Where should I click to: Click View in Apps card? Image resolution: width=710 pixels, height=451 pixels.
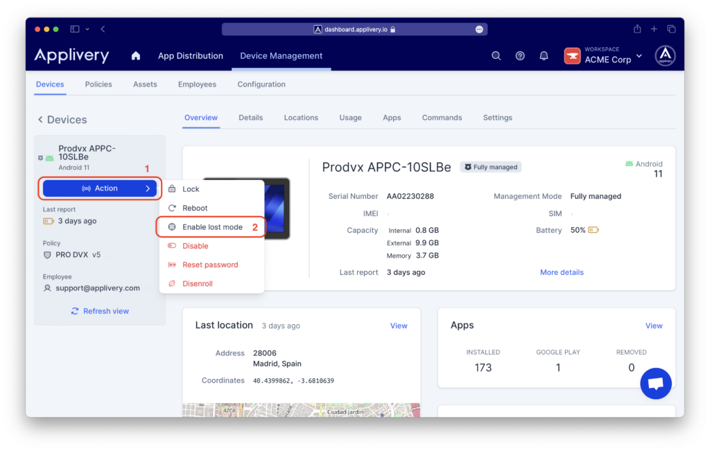click(654, 326)
